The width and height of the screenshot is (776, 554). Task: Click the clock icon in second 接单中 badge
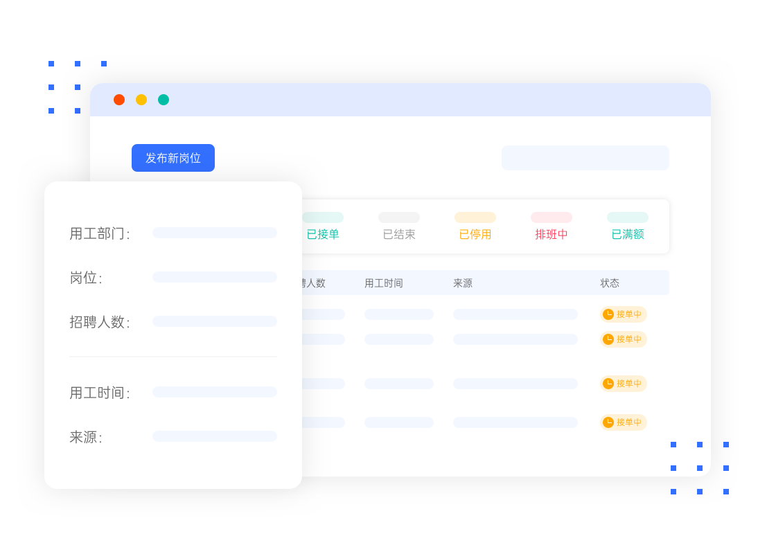(608, 339)
